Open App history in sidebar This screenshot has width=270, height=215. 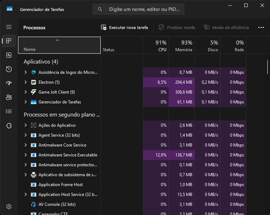(9, 69)
